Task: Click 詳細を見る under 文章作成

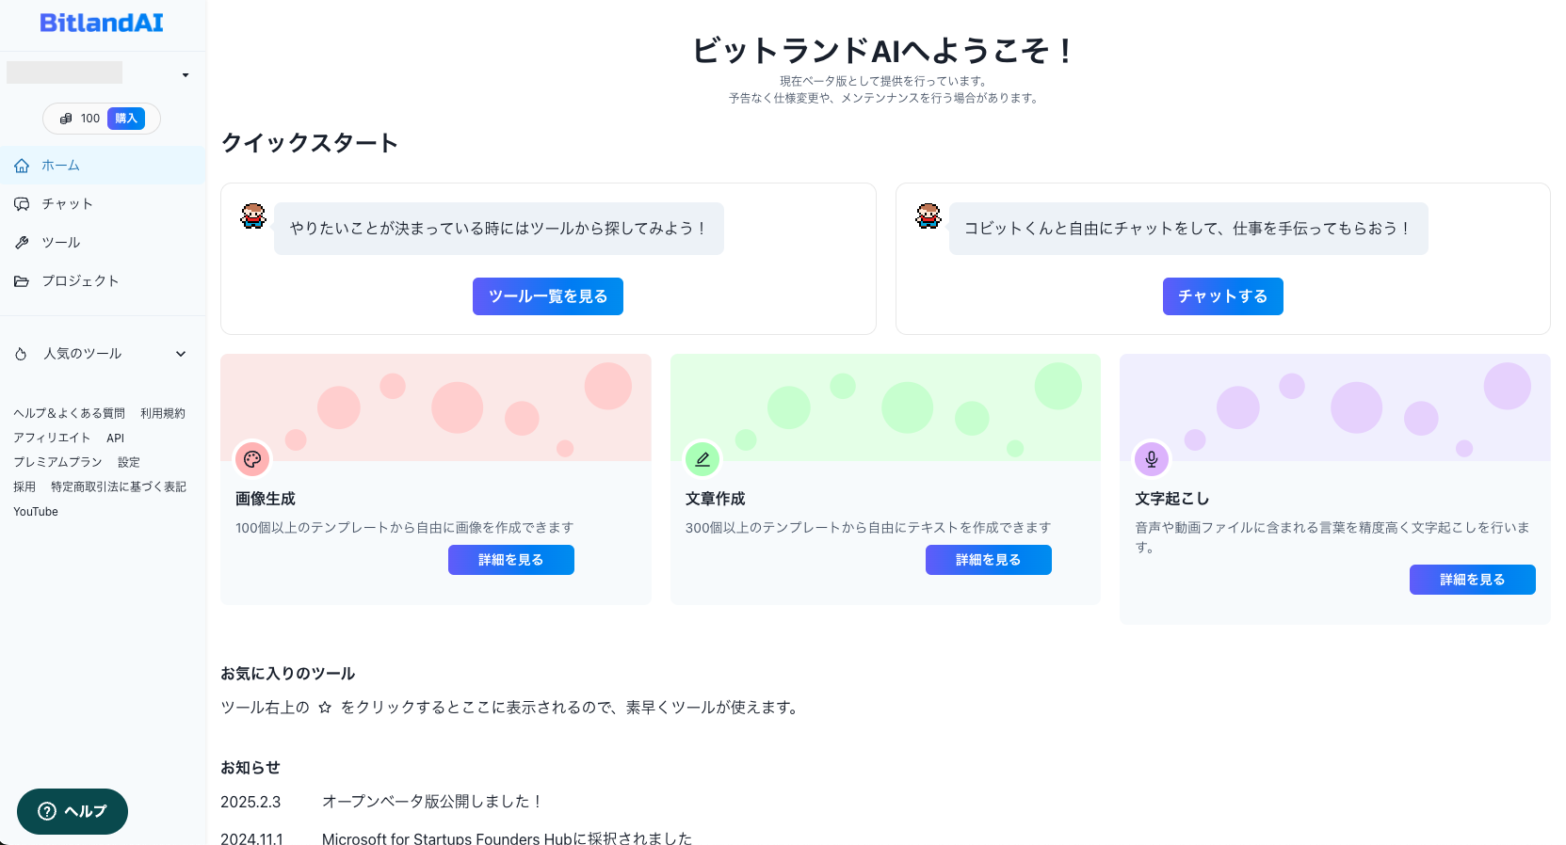Action: click(x=989, y=560)
